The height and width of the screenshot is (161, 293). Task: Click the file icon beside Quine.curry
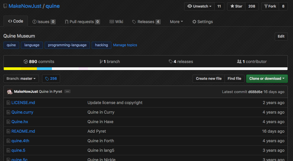8,112
